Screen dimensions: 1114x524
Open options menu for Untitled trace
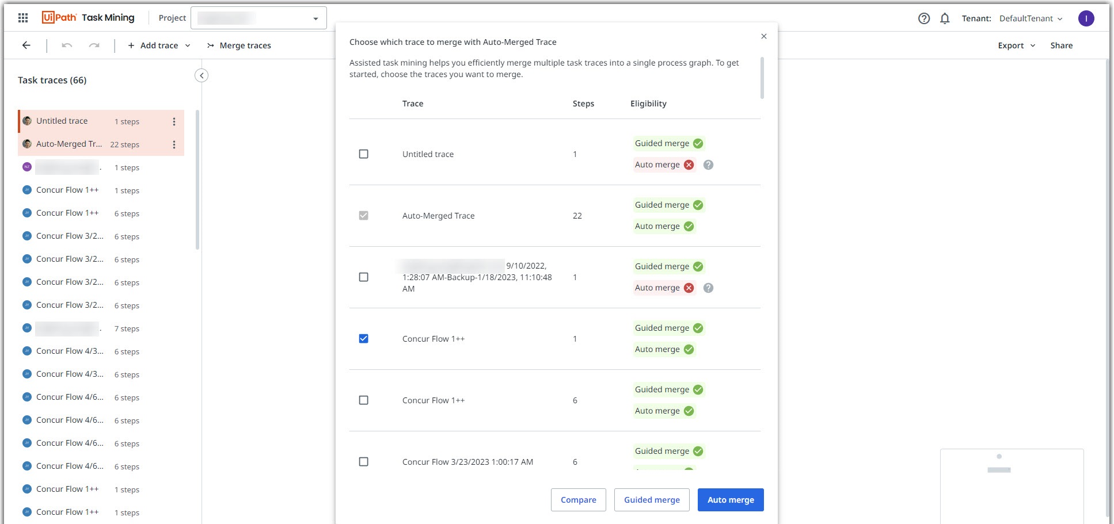pyautogui.click(x=174, y=121)
